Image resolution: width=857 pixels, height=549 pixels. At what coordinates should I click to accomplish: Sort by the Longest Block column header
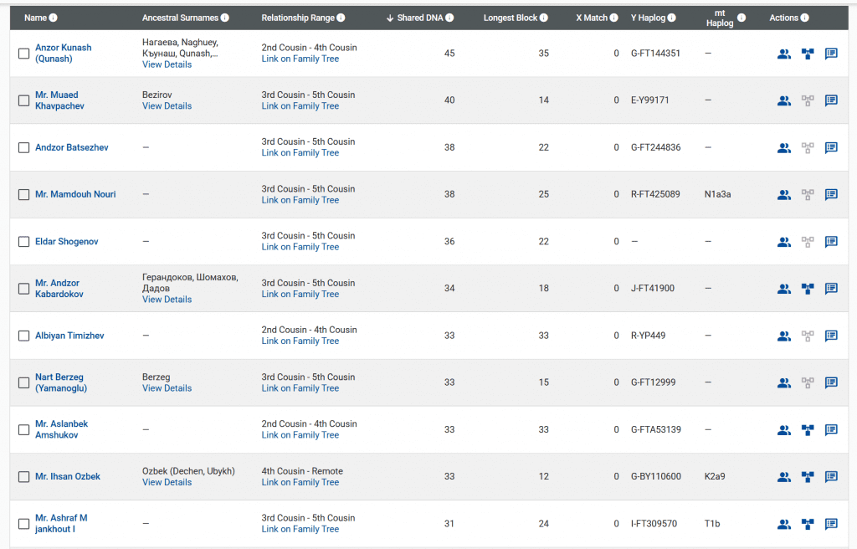click(x=511, y=18)
